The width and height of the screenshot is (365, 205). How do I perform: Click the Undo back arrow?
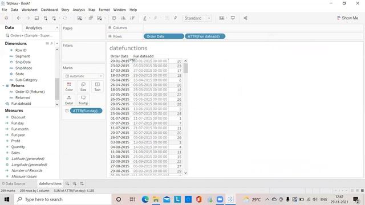click(x=19, y=18)
